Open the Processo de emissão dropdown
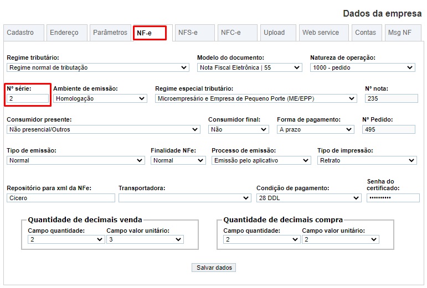 (261, 160)
